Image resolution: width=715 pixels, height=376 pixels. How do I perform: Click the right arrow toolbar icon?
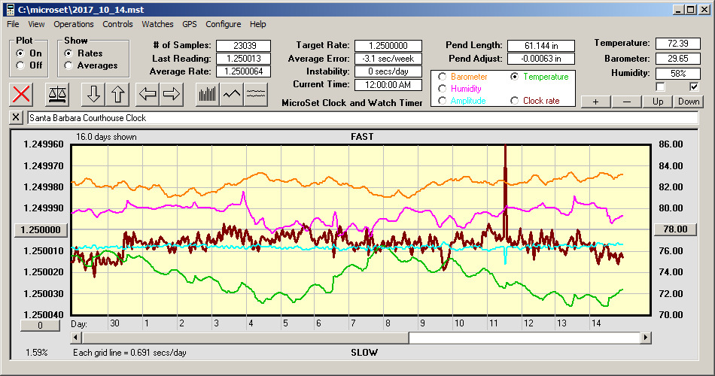pos(172,94)
